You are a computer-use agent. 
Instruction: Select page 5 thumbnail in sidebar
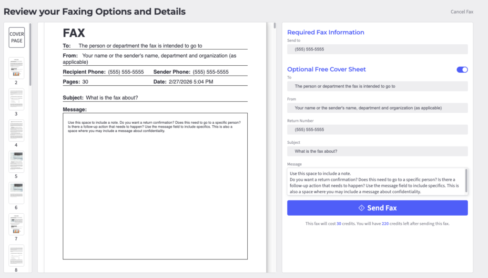point(16,161)
